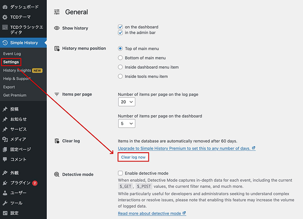Open History Insights submenu item

17,70
